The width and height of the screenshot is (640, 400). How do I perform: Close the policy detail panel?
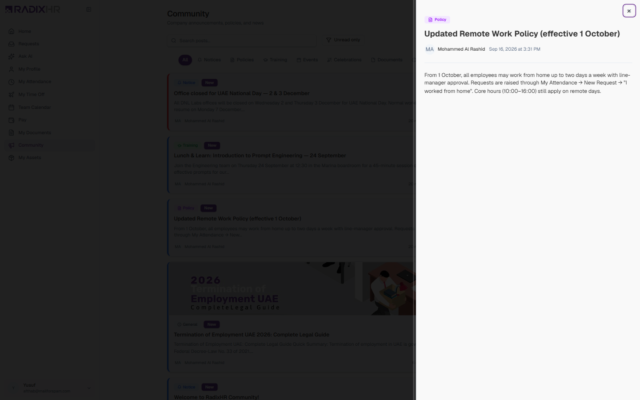pyautogui.click(x=629, y=11)
